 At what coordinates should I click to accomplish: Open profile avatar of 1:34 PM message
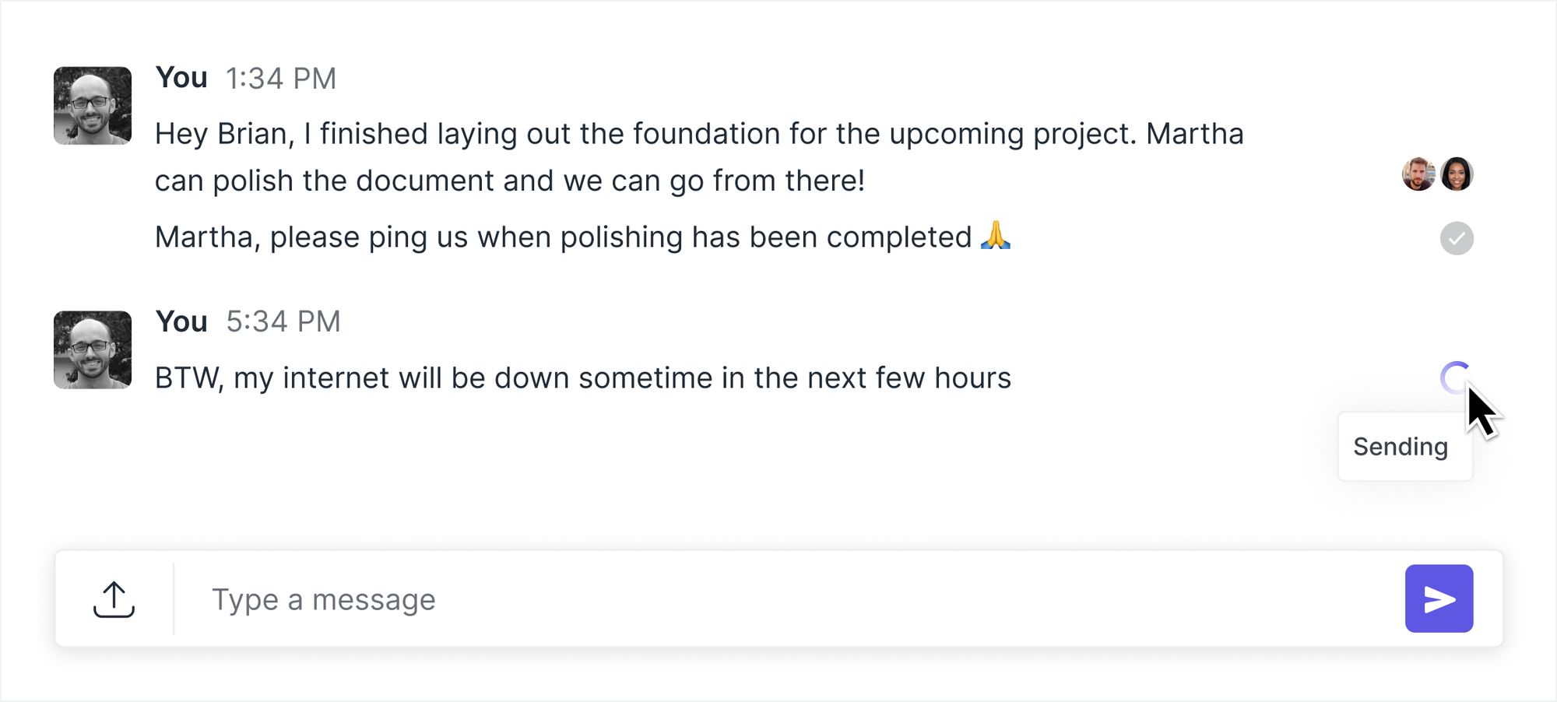tap(93, 106)
